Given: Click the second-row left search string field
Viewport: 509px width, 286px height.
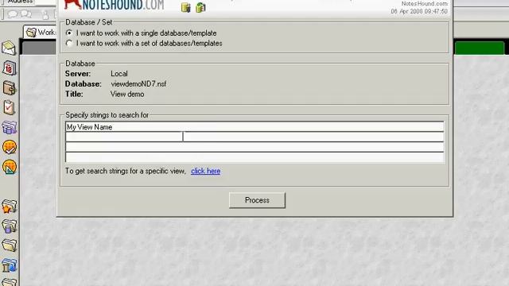Looking at the screenshot, I should click(124, 137).
